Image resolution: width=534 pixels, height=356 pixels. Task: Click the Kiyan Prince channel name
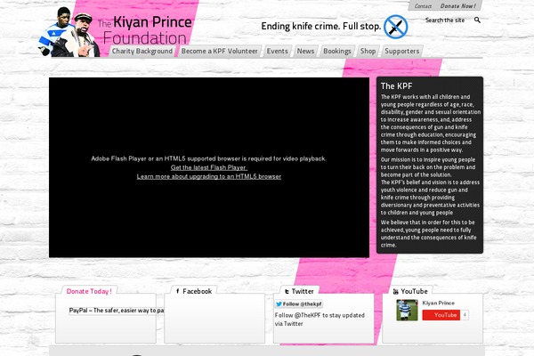tap(438, 303)
